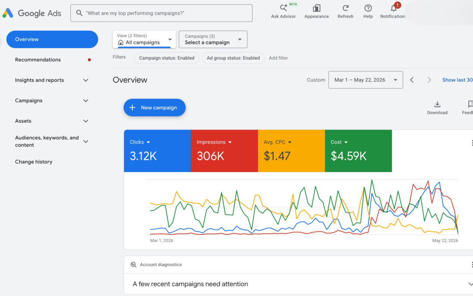Open Ask Advisor beta tool

pos(283,11)
